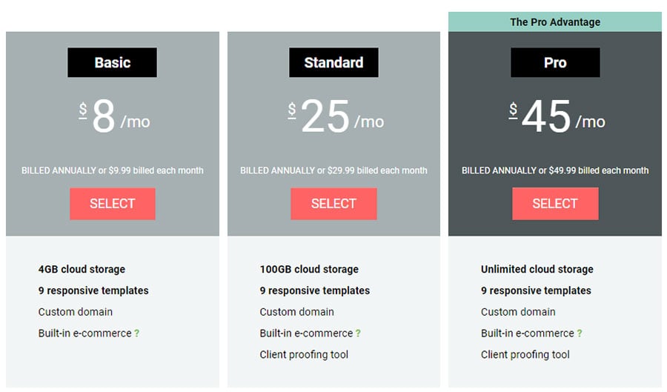Viewport: 667px width, 392px height.
Task: Click the Standard plan name label
Action: tap(333, 63)
